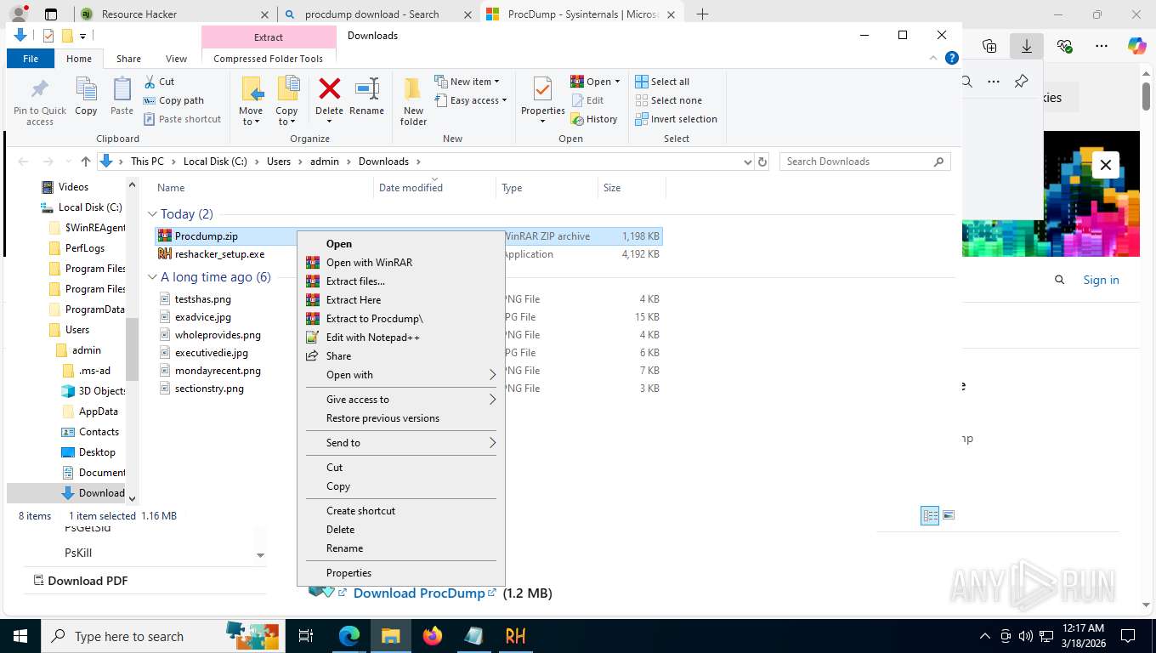This screenshot has height=653, width=1156.
Task: Select Extract Here menu entry
Action: [400, 300]
